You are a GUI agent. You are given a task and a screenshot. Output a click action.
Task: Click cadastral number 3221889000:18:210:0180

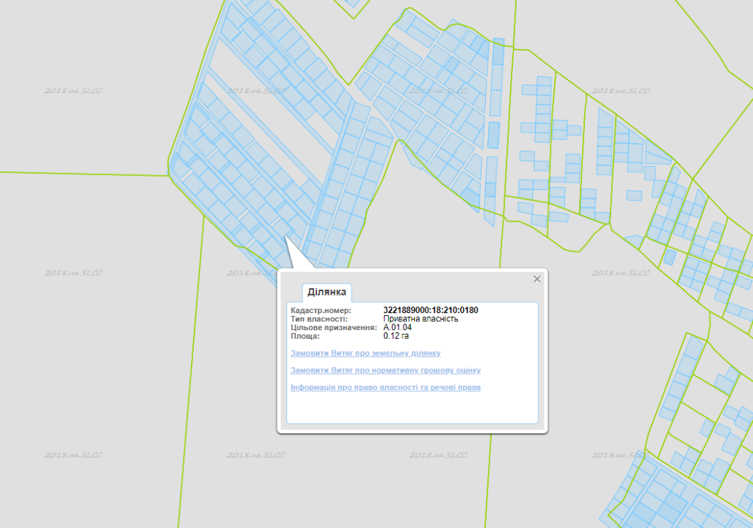point(430,310)
